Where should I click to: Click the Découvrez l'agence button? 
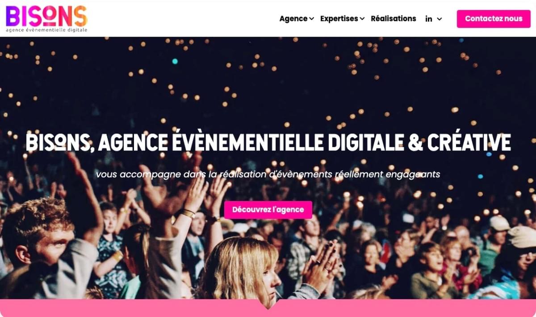click(268, 209)
